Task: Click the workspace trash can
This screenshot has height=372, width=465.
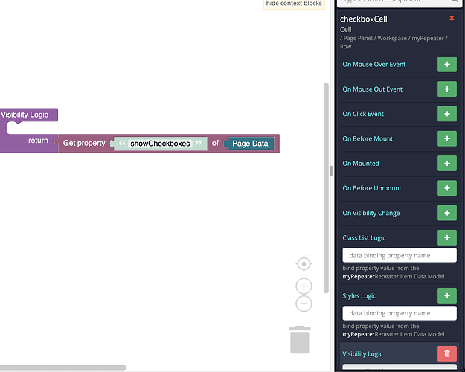Action: pos(300,340)
